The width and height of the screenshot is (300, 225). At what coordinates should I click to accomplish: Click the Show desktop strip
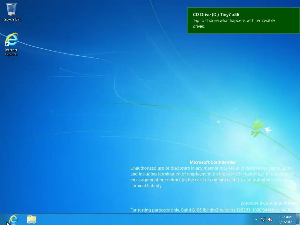(298, 219)
